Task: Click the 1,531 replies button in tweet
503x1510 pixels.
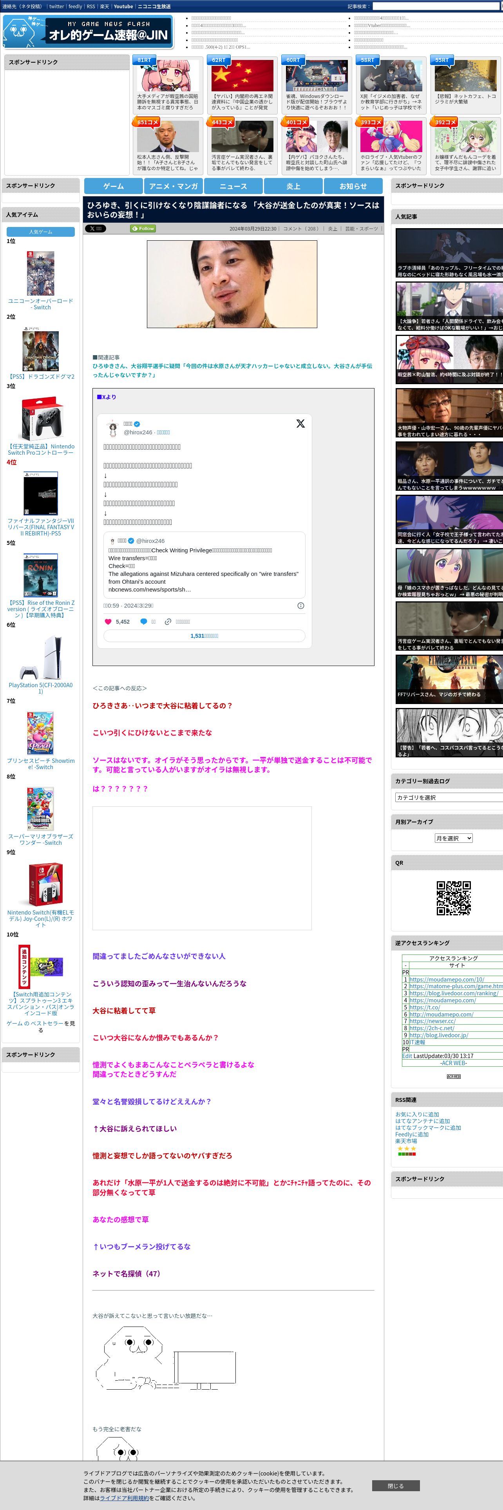Action: click(204, 635)
